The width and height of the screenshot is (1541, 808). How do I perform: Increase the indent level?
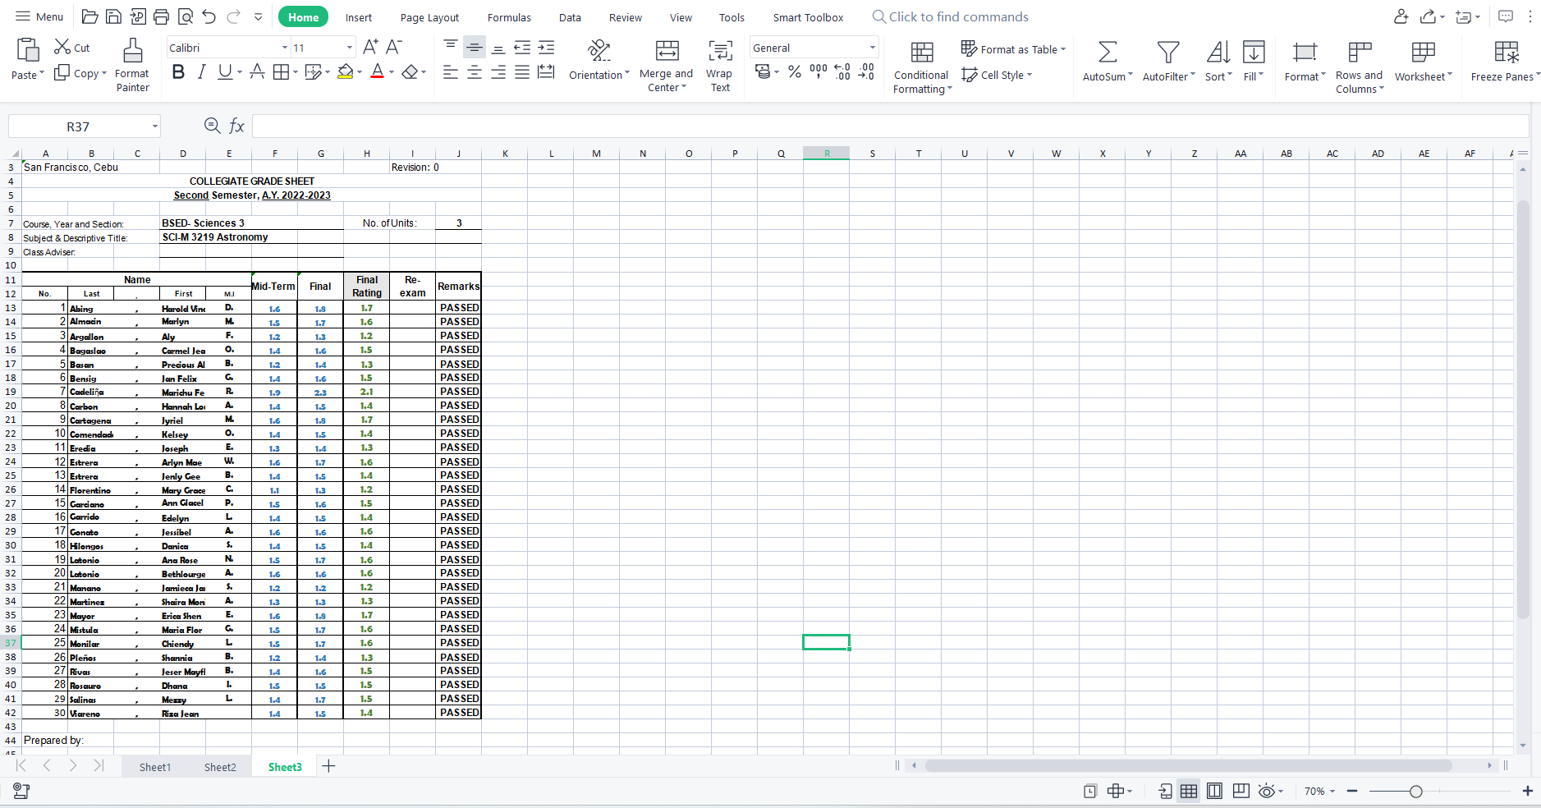click(546, 47)
